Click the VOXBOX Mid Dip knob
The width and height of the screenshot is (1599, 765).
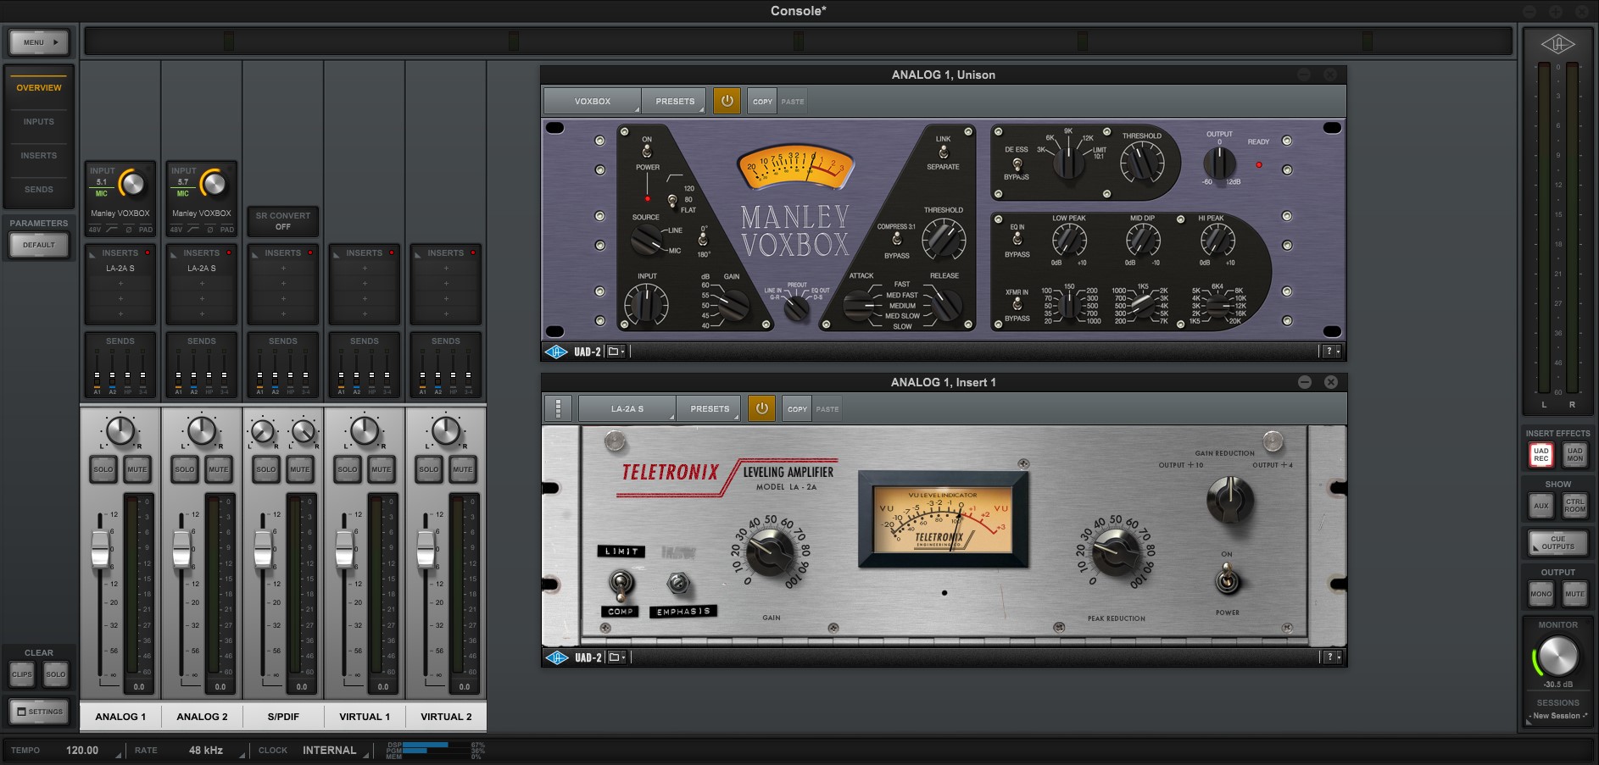point(1143,241)
